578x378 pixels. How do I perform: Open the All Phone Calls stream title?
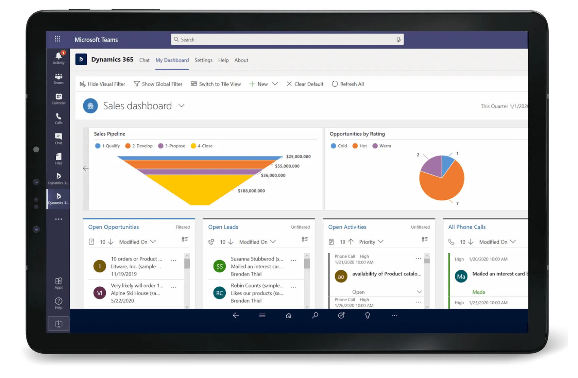467,227
